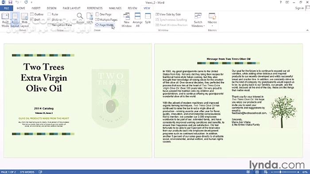Toggle the Gridlines checkbox
The image size is (310, 174).
point(55,19)
